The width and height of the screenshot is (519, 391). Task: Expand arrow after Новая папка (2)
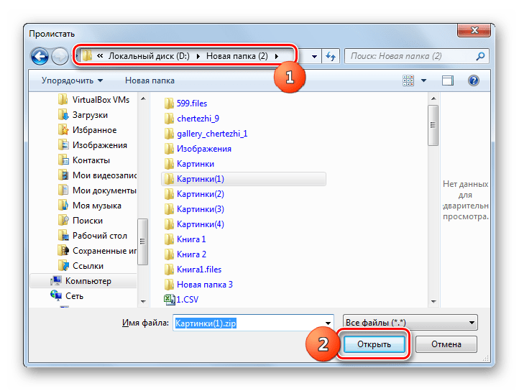click(x=276, y=56)
